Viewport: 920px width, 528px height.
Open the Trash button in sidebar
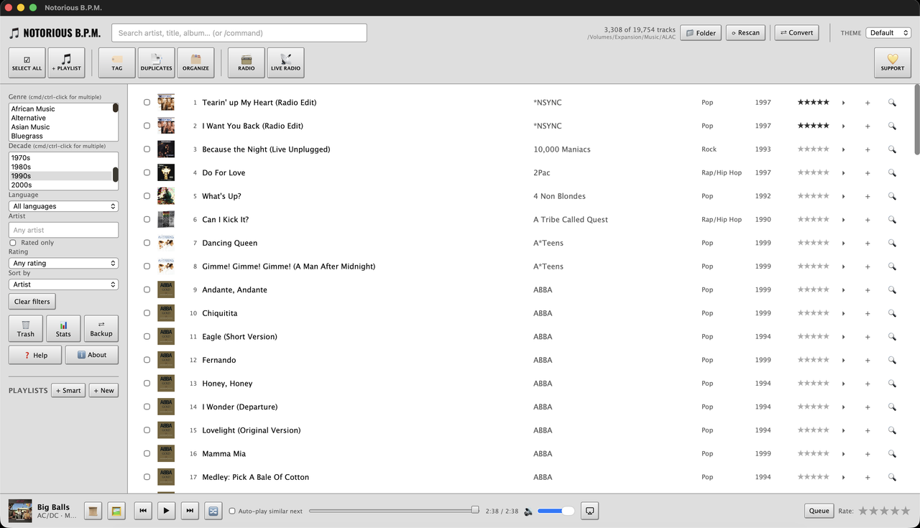tap(26, 329)
